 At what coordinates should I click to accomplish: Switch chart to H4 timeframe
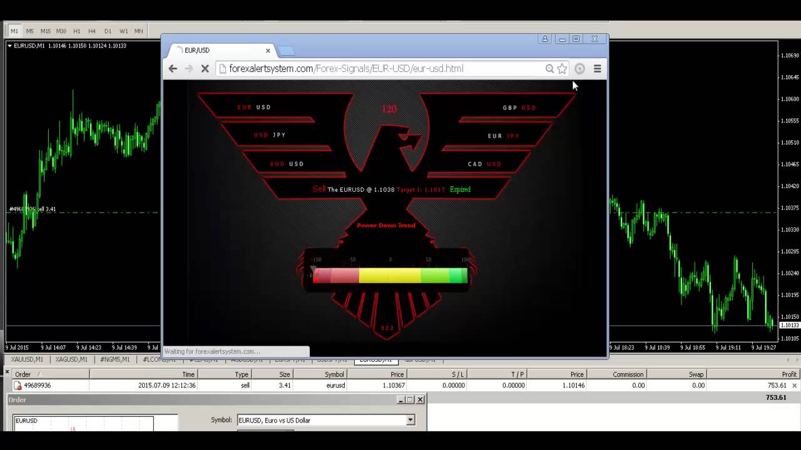[x=92, y=31]
